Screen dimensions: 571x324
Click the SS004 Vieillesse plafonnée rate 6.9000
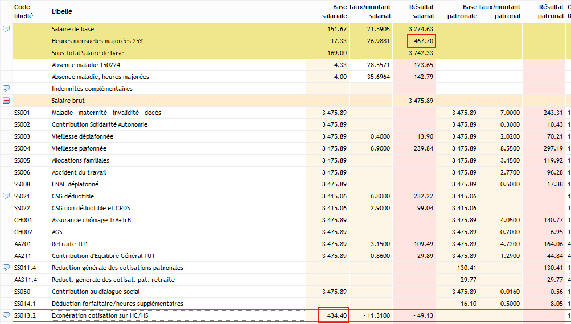coord(379,148)
